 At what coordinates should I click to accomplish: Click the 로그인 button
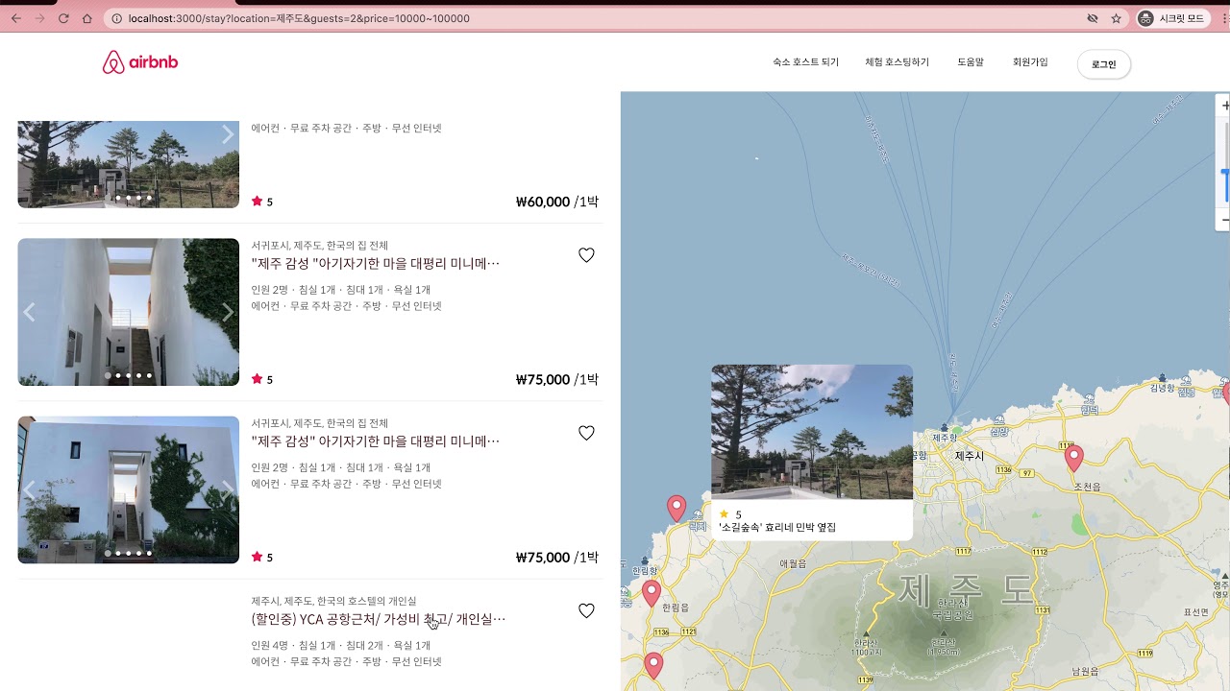click(x=1104, y=64)
